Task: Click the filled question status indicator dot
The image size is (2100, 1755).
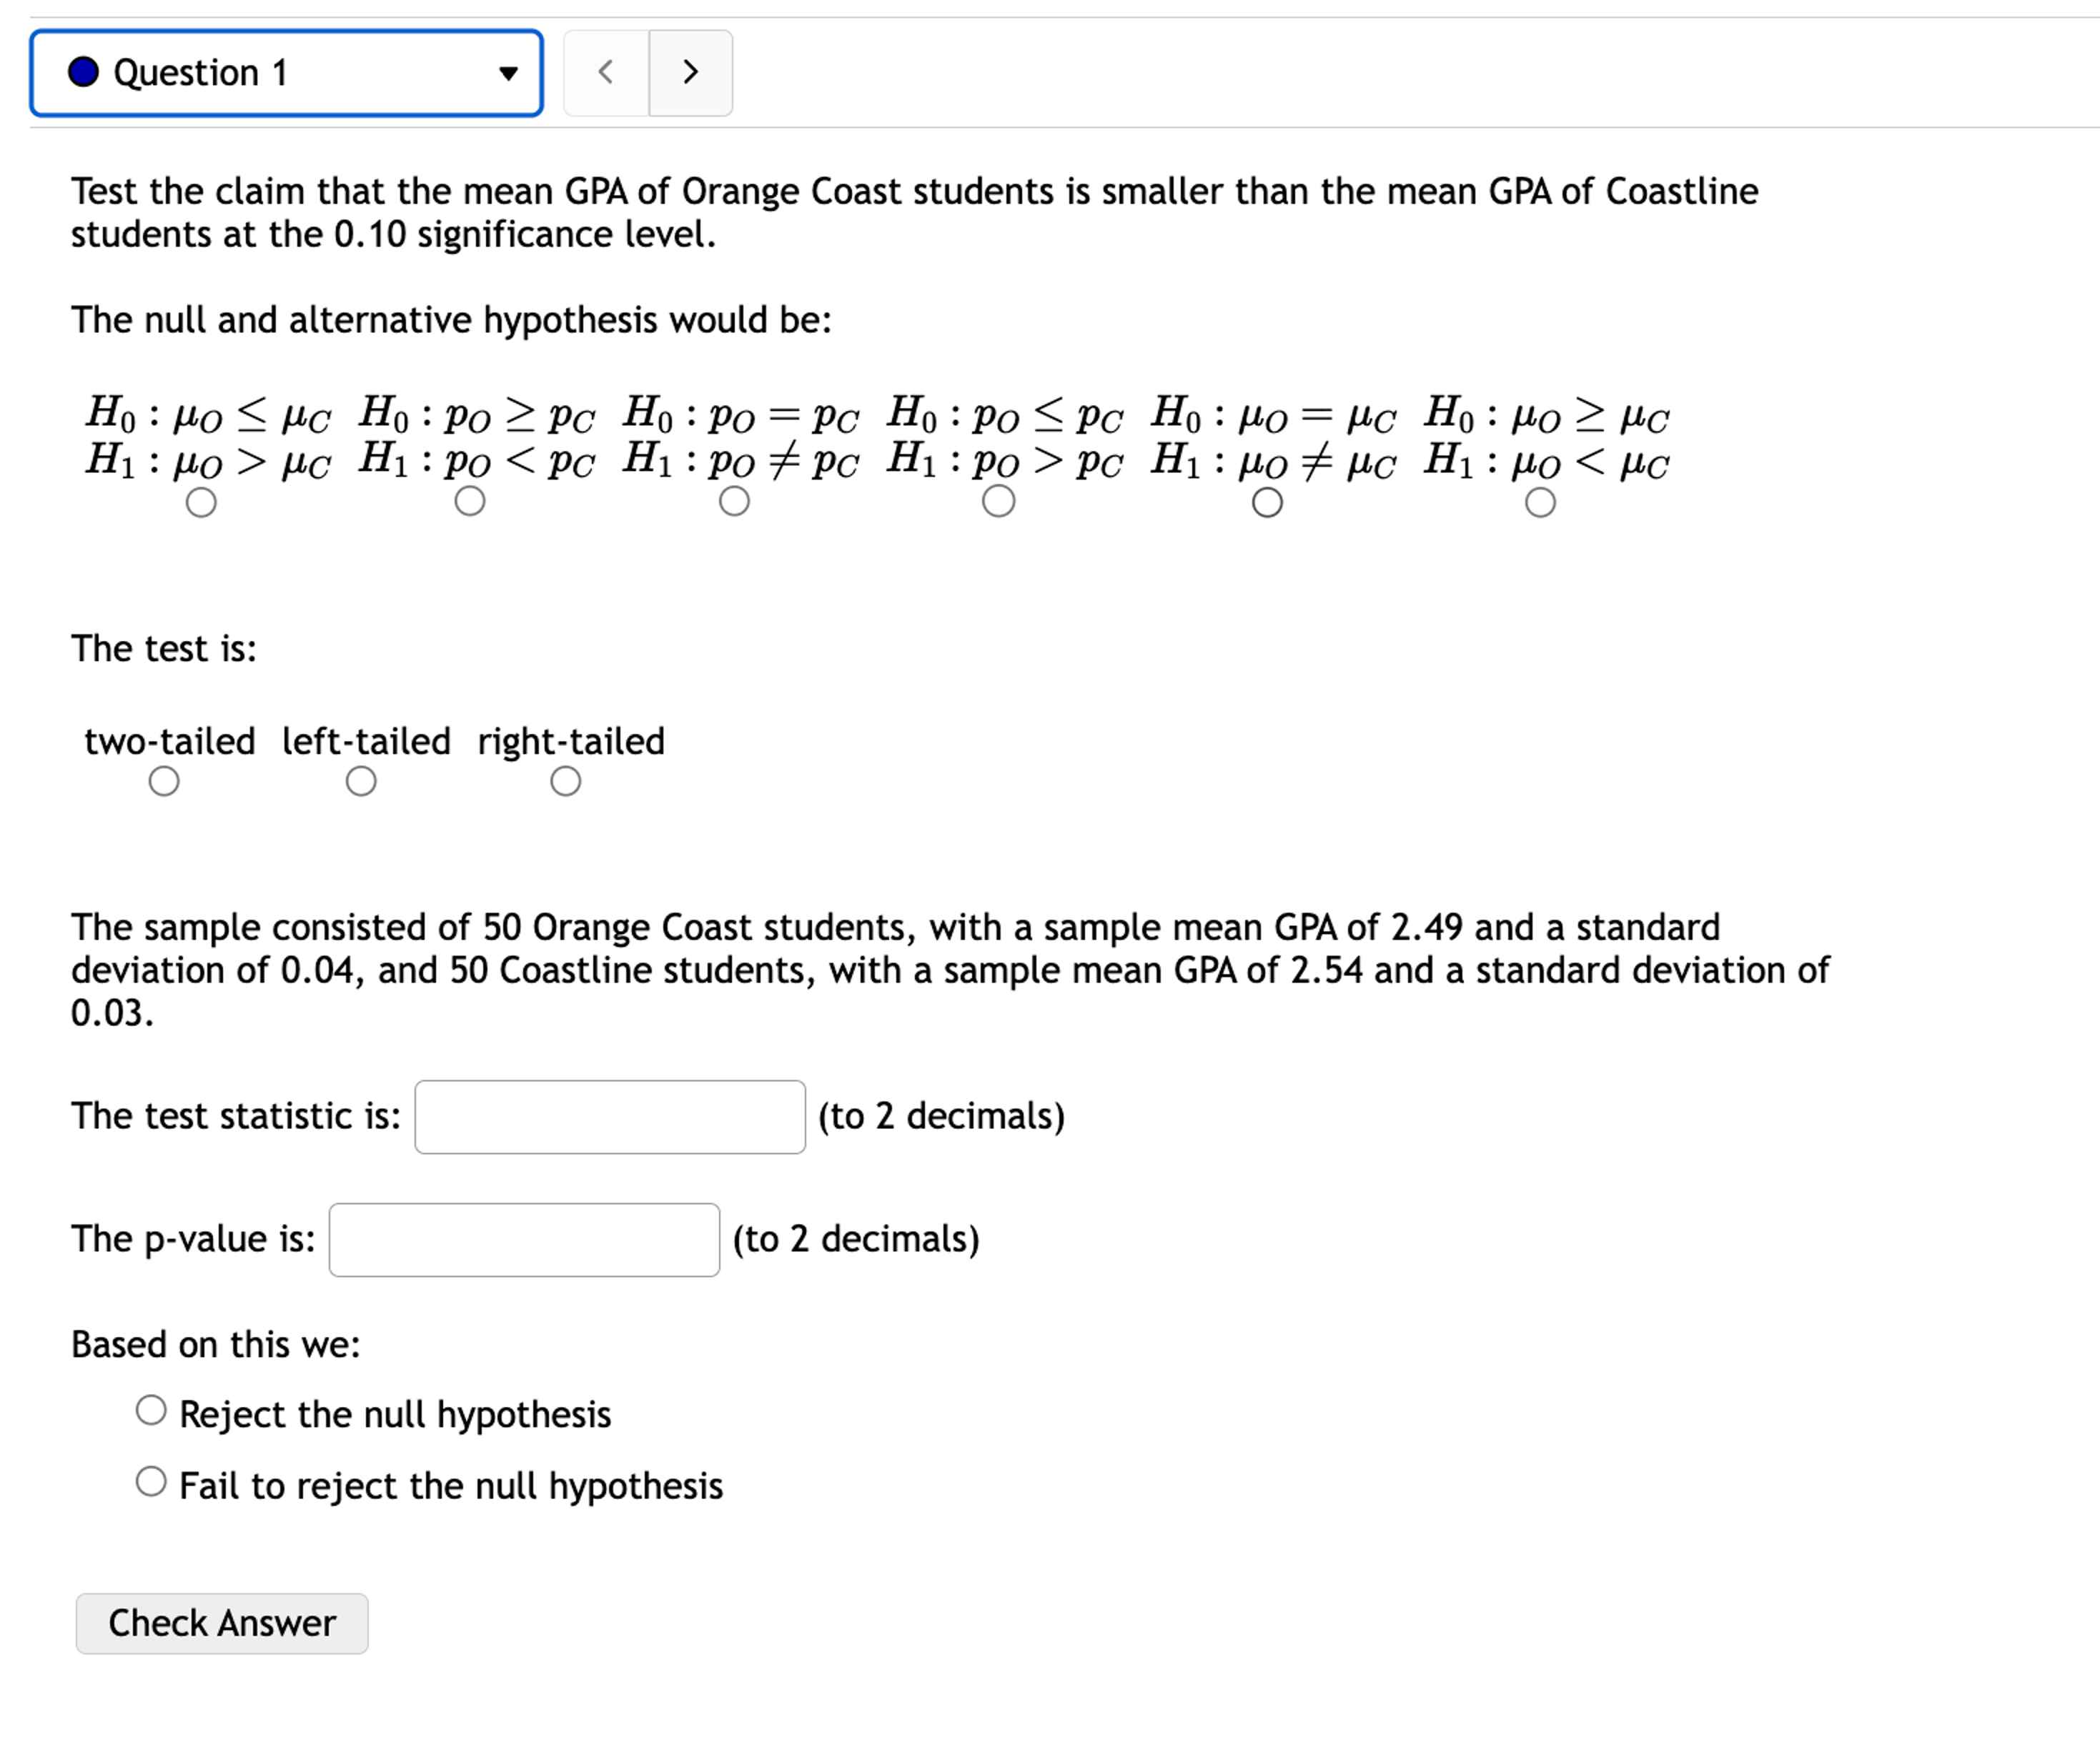Action: pos(83,71)
